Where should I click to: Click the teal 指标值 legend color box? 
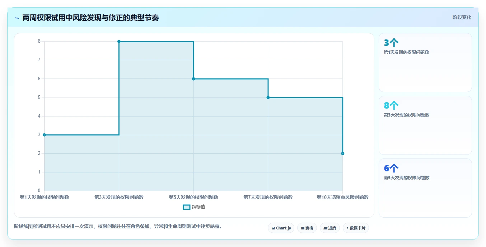(187, 207)
